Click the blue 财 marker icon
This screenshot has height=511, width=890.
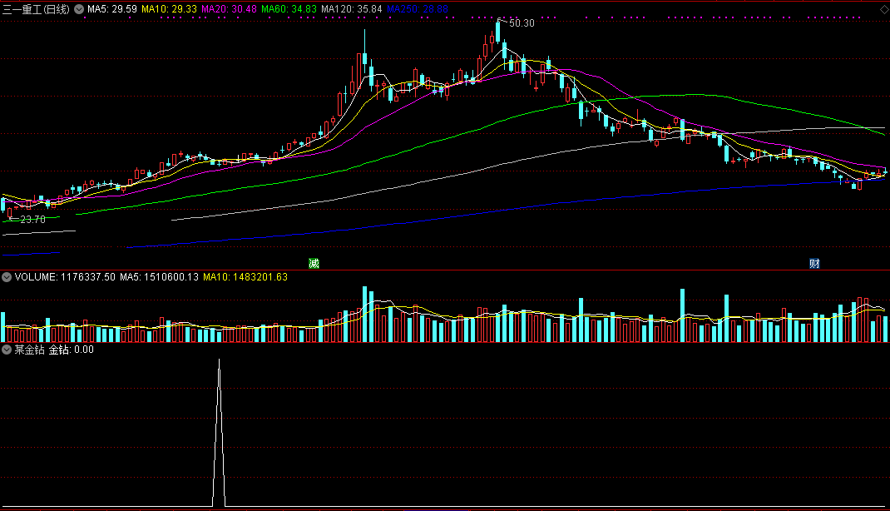click(814, 264)
